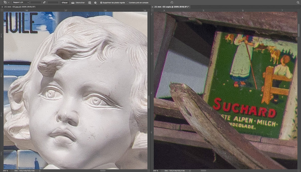301x172 pixels.
Task: Open the crop overlay grid options
Action: tap(90, 3)
